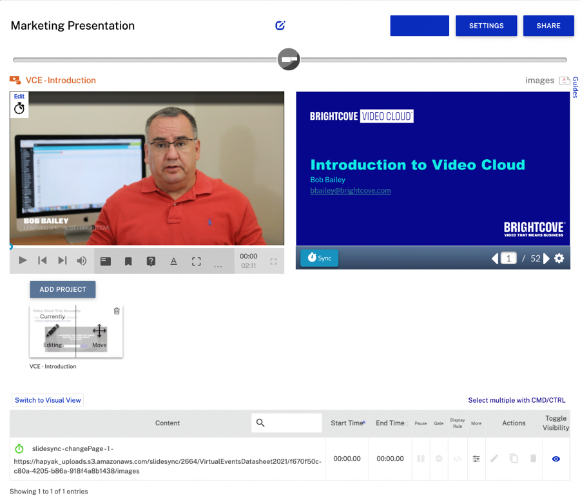Click the SETTINGS button
The height and width of the screenshot is (500, 580).
pos(486,26)
